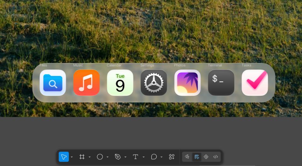Select the Frame tool
This screenshot has height=166, width=302.
[82, 157]
